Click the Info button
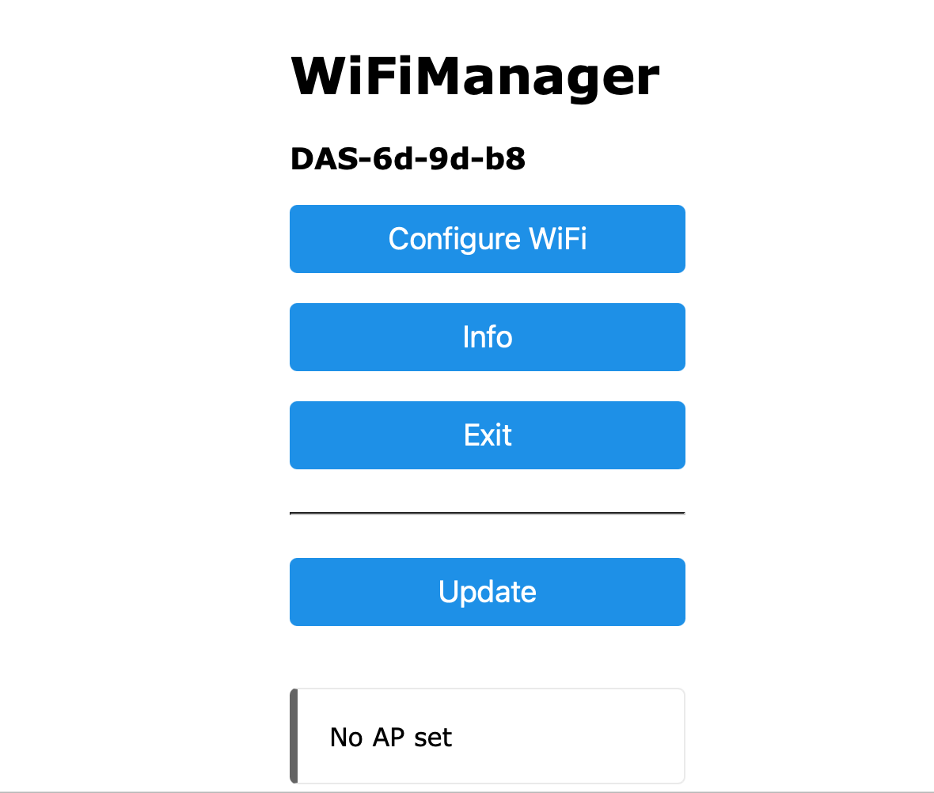 487,337
